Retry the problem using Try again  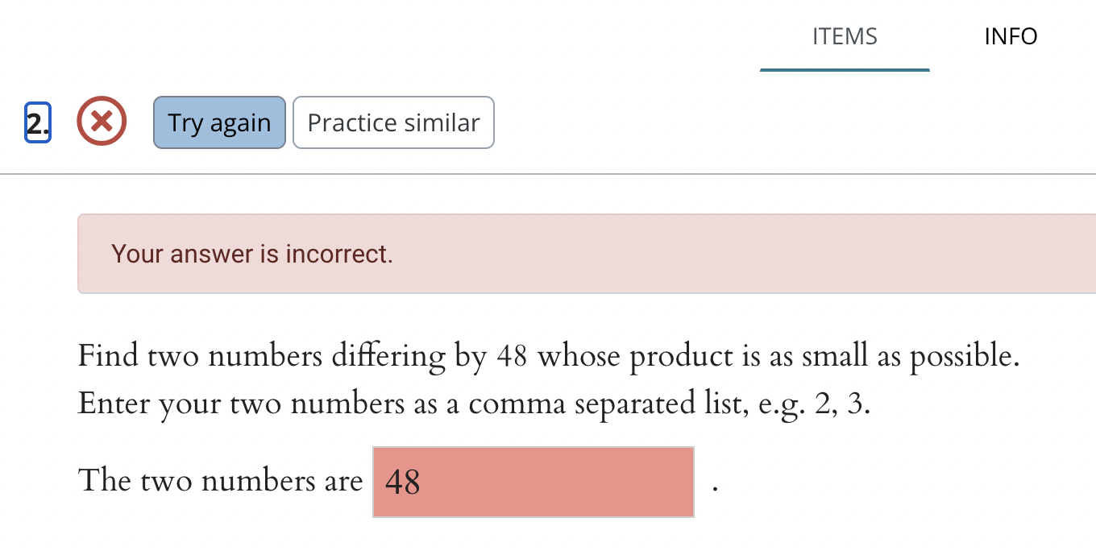[218, 122]
